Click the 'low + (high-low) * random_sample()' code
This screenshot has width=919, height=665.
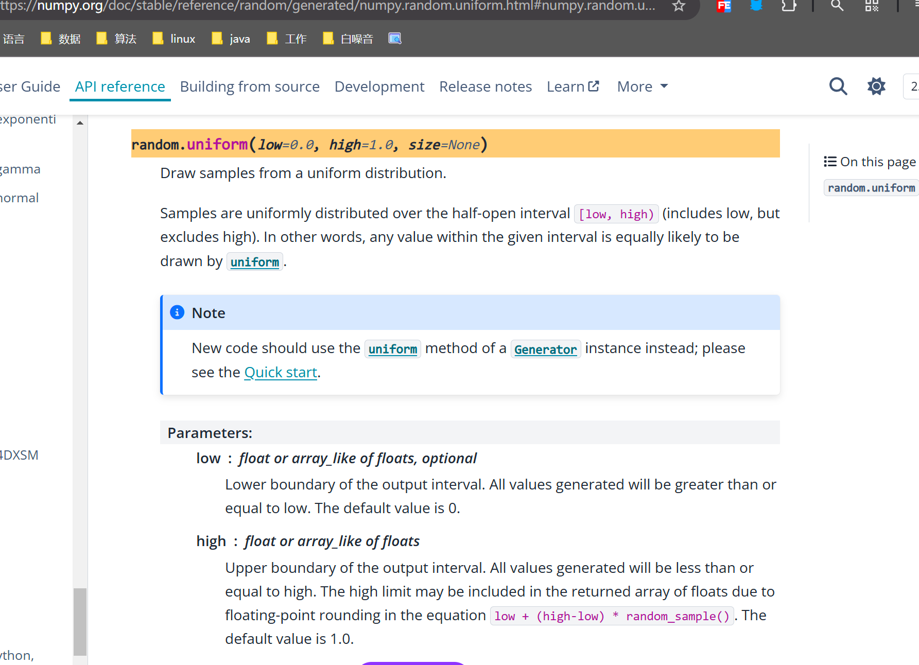(612, 616)
